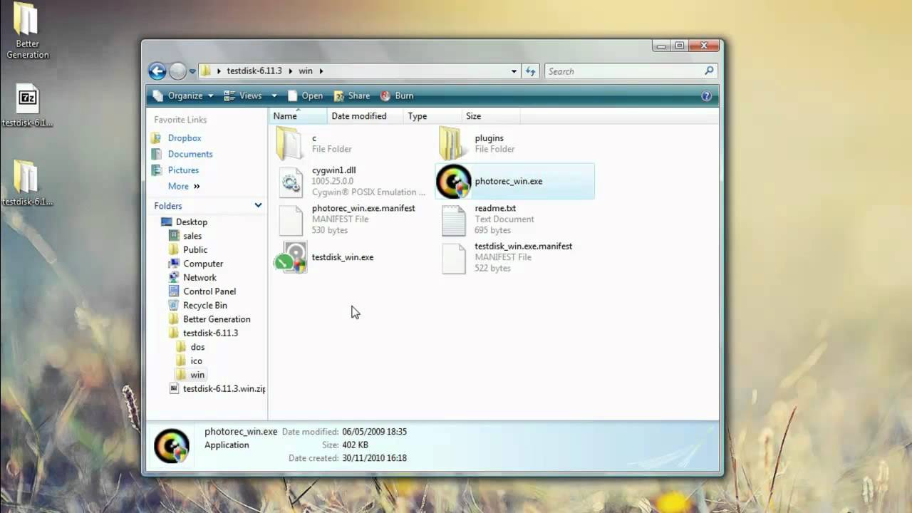Expand dropdown after win breadcrumb
The image size is (912, 513).
pos(321,71)
